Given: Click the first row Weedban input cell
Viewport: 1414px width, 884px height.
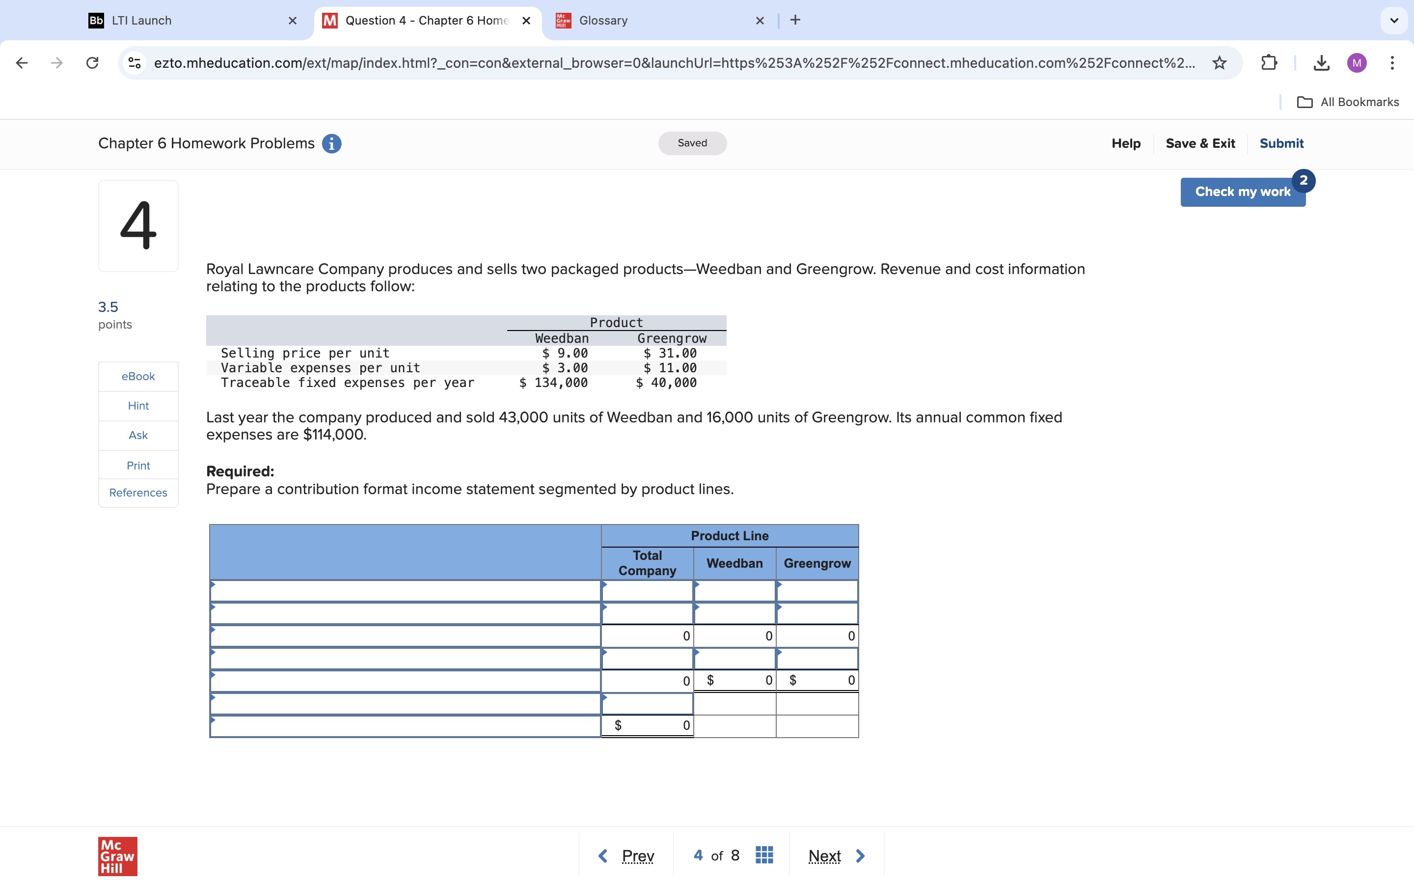Looking at the screenshot, I should coord(734,591).
